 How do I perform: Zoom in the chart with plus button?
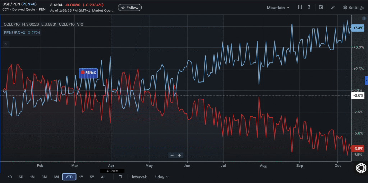180,155
